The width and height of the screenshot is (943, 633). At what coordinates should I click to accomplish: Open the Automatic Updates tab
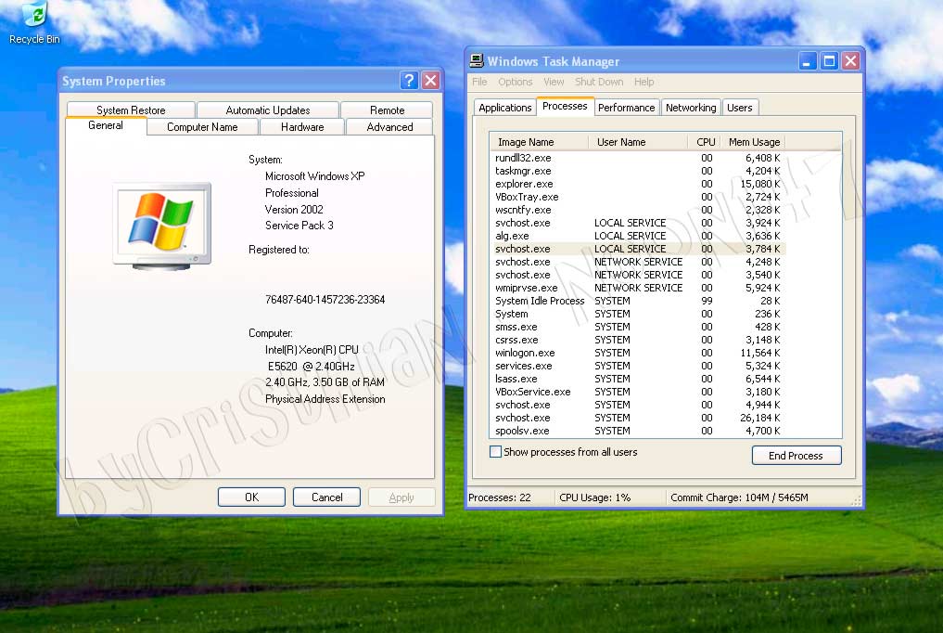(x=268, y=110)
